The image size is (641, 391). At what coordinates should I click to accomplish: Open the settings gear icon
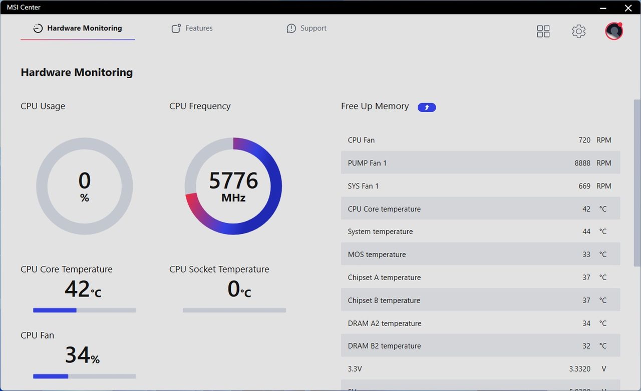[x=578, y=31]
